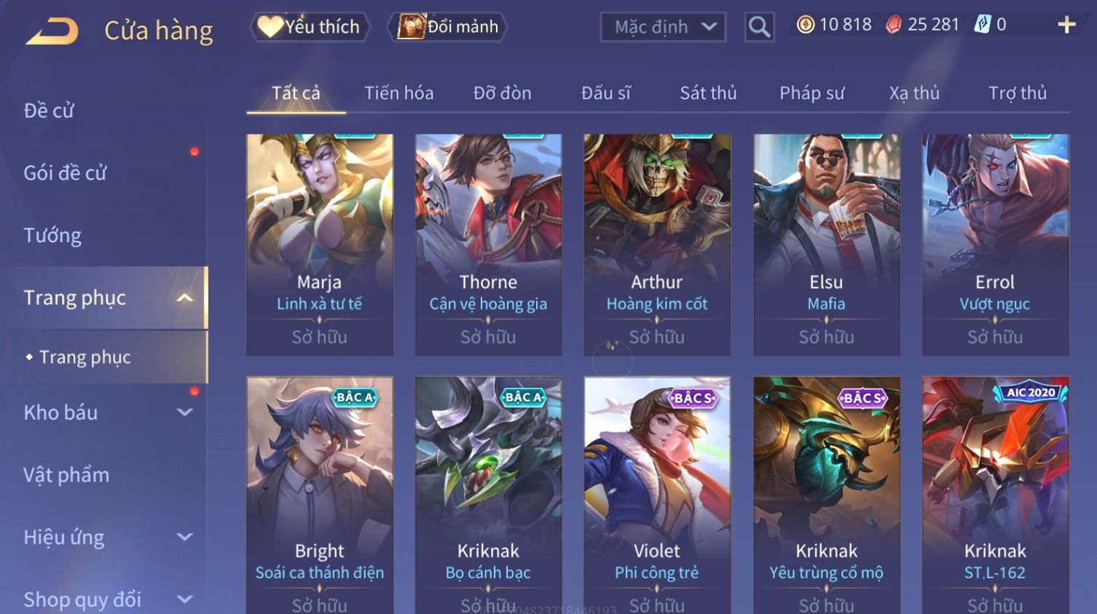Image resolution: width=1097 pixels, height=614 pixels.
Task: Open Đổi mảnh chest icon button
Action: 447,27
